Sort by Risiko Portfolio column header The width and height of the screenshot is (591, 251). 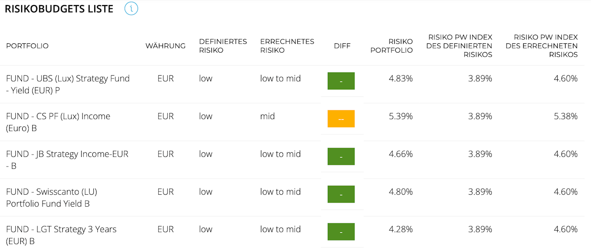(392, 46)
